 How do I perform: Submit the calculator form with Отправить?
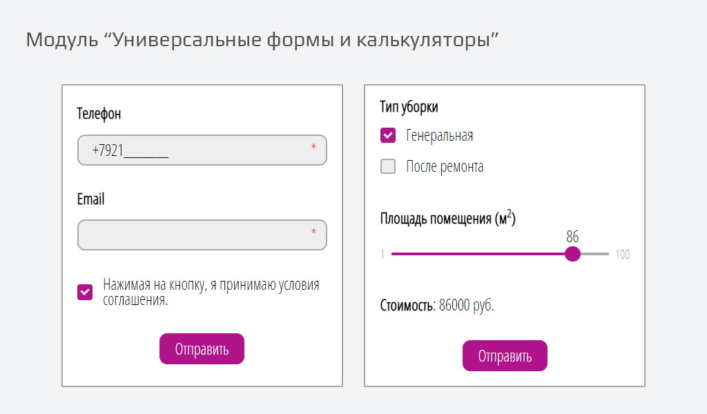coord(505,356)
